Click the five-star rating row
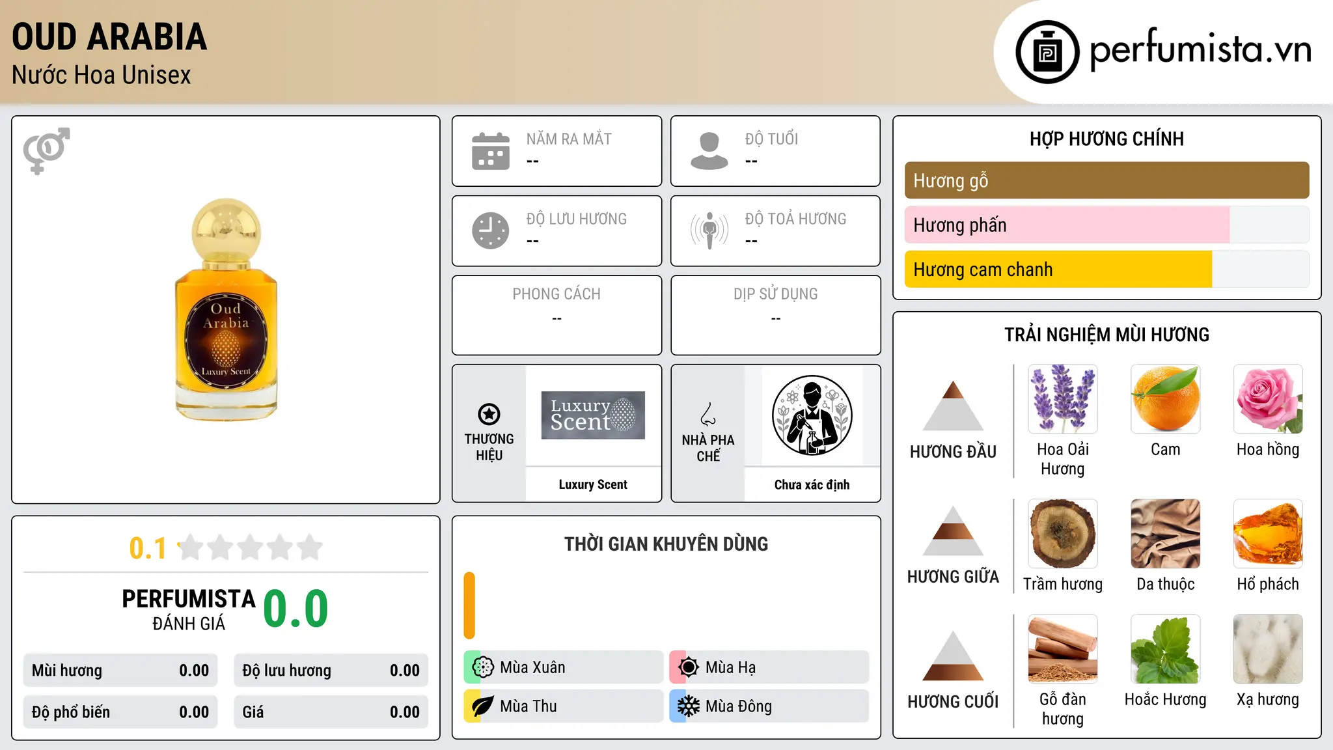Screen dimensions: 1333x750 tap(251, 548)
